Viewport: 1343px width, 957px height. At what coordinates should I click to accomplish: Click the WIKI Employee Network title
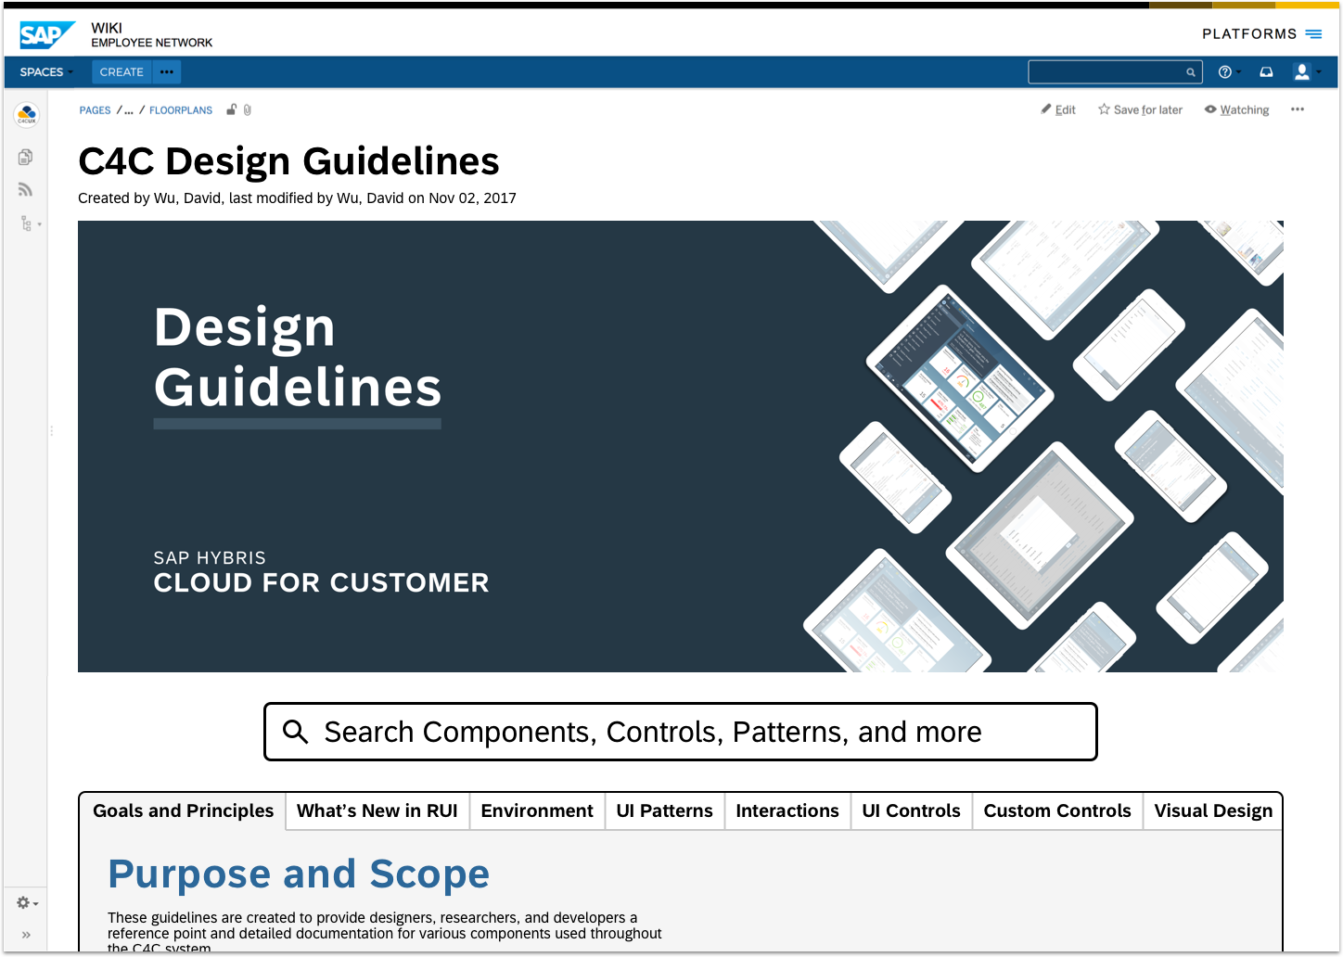tap(152, 35)
